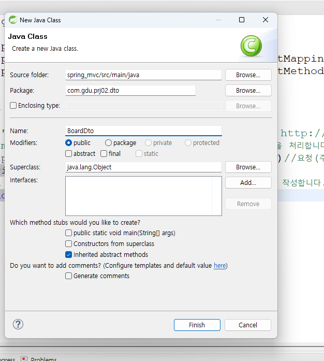Click the Source folder input field
The image size is (324, 361).
pos(143,75)
